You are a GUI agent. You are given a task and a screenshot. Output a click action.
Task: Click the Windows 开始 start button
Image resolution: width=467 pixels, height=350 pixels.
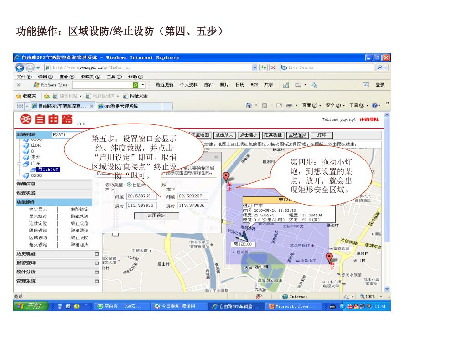click(31, 306)
